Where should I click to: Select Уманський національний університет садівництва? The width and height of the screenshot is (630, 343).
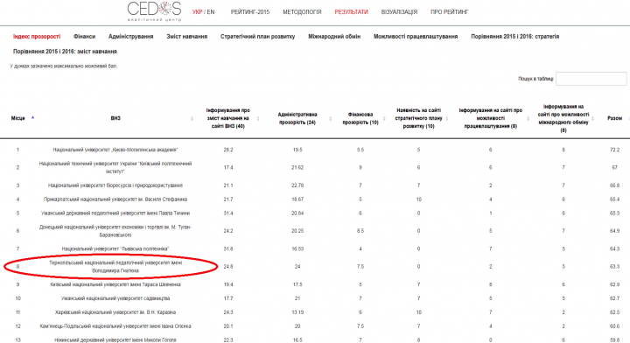click(115, 298)
